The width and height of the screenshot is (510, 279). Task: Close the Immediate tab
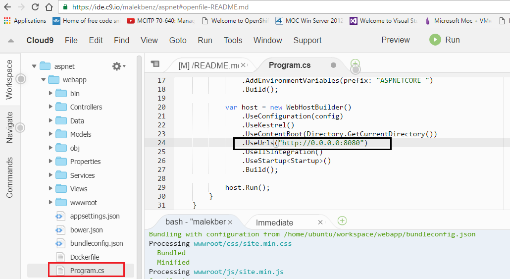320,222
